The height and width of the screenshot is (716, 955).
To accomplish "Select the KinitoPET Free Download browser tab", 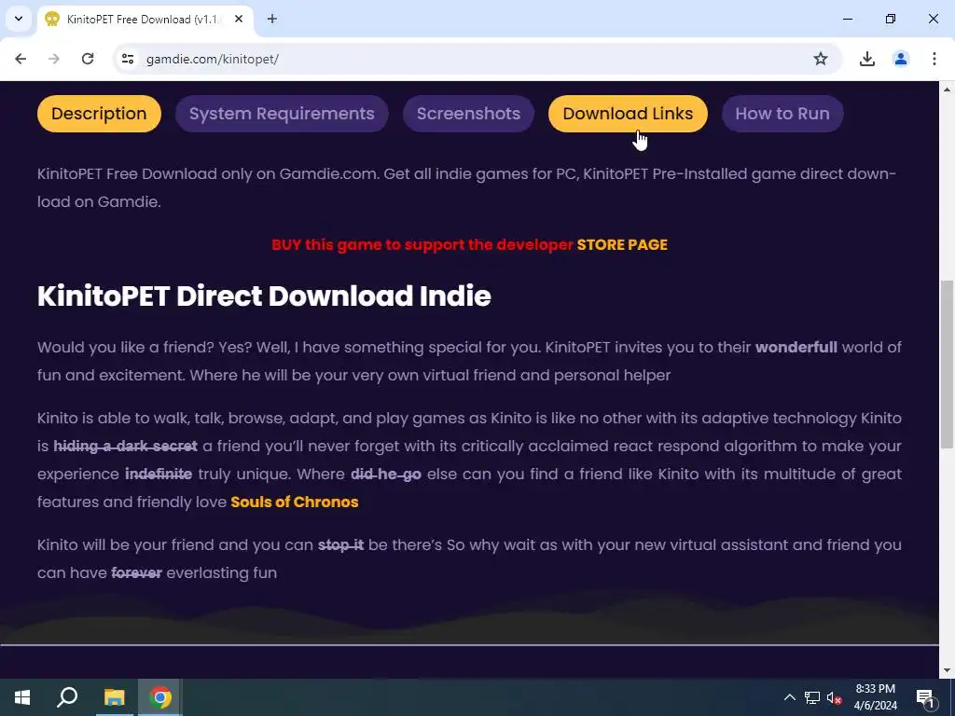I will pos(145,19).
